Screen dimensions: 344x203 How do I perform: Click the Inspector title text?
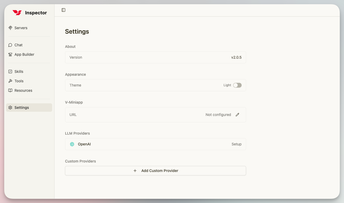(x=36, y=13)
